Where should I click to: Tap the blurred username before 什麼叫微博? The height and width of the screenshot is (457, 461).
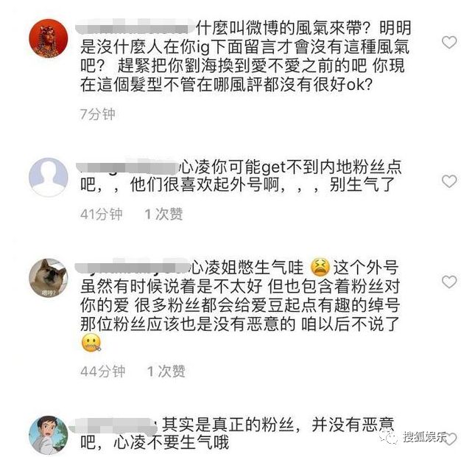point(135,27)
